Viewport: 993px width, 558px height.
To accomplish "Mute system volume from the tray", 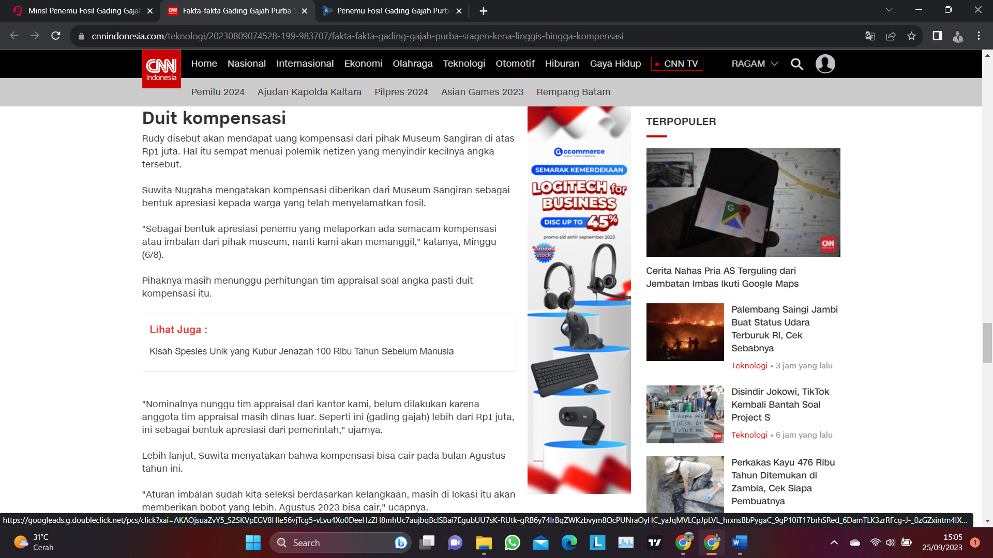I will (x=891, y=542).
